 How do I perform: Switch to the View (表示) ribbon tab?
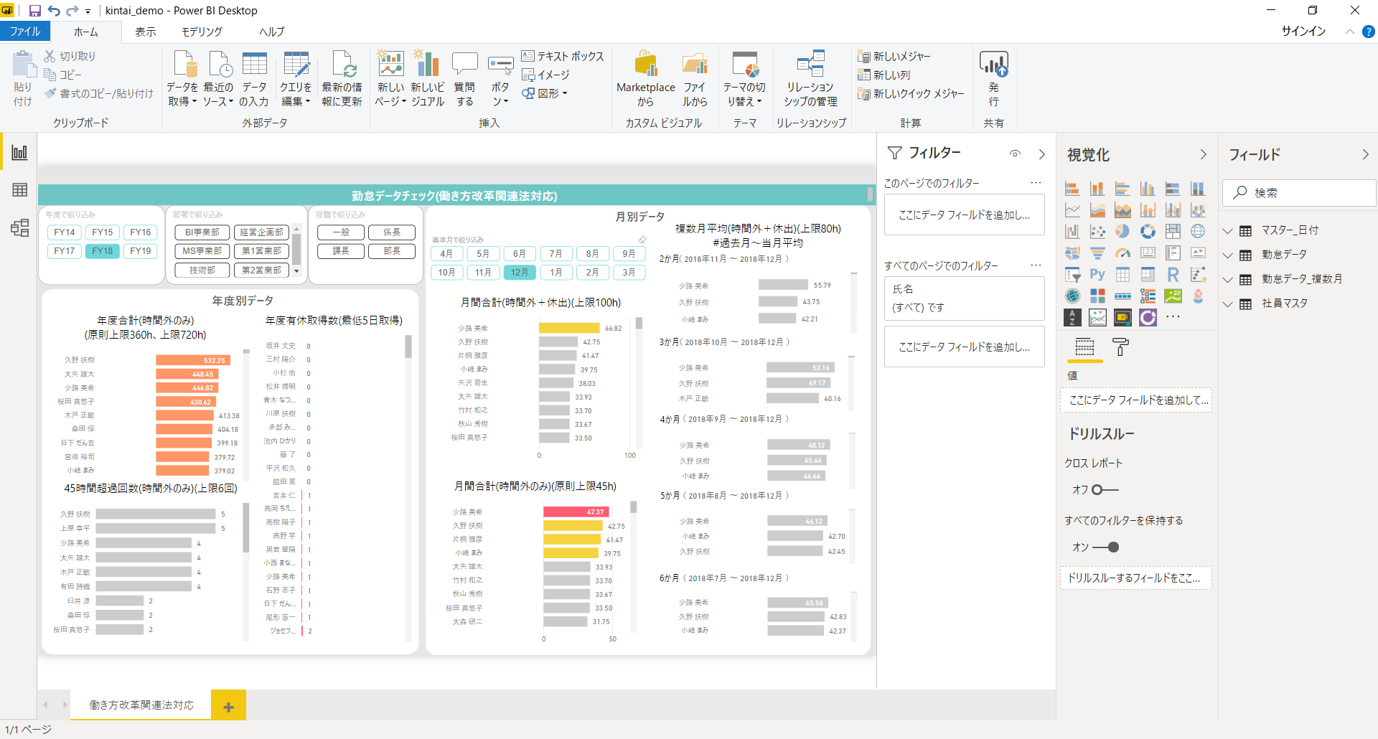click(x=146, y=32)
